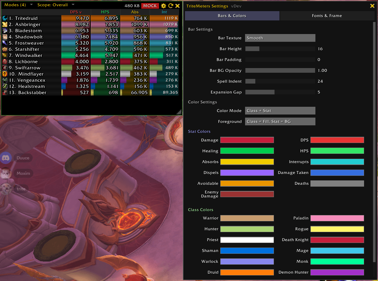This screenshot has height=281, width=378.
Task: Click the Shaman class color swatch
Action: (247, 251)
